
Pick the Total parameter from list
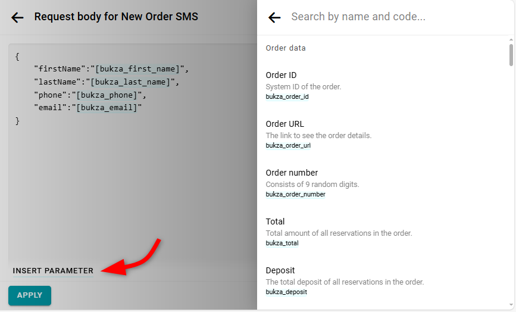[275, 222]
